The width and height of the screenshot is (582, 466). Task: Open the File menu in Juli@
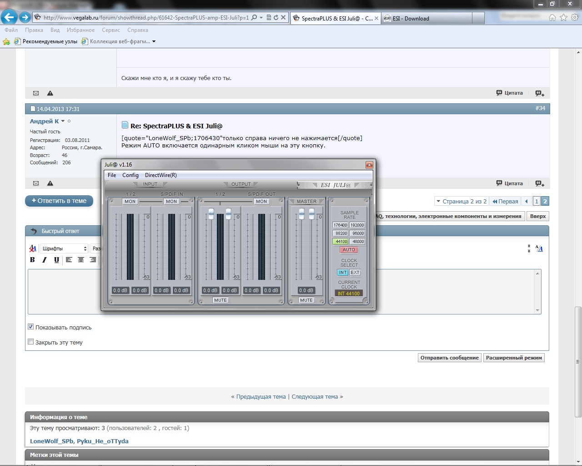coord(112,175)
